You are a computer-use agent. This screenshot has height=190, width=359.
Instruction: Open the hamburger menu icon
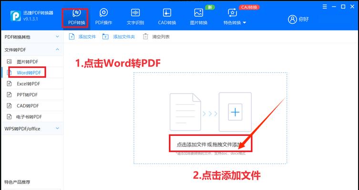325,7
